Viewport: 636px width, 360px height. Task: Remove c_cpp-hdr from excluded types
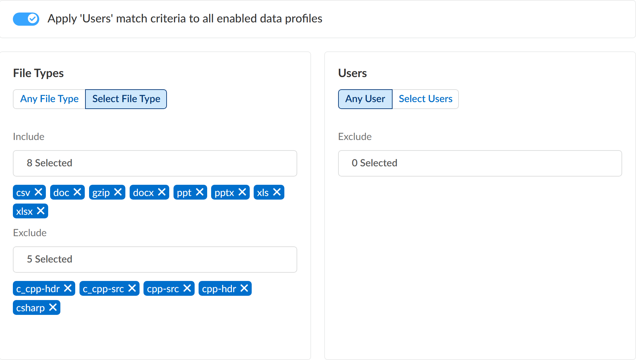point(68,288)
